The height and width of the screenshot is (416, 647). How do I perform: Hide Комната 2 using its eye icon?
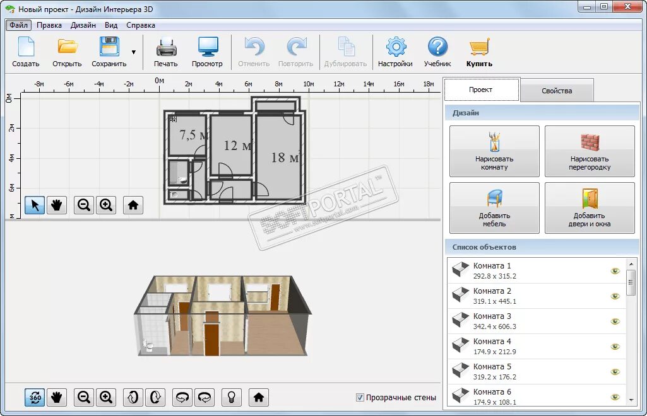[615, 296]
